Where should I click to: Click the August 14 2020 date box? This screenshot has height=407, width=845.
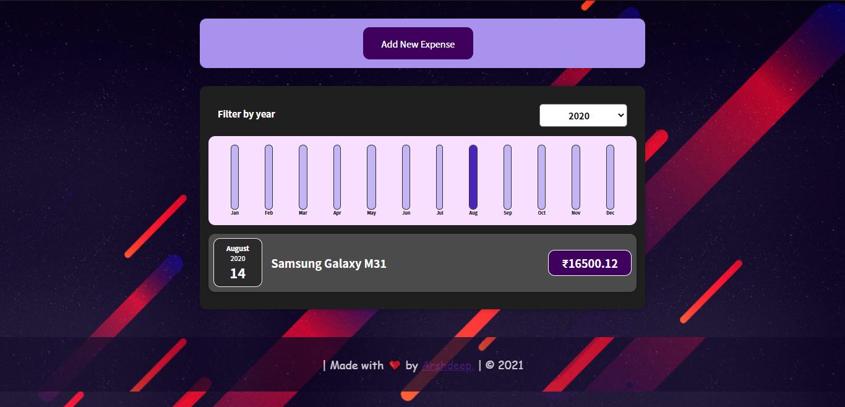pos(238,263)
